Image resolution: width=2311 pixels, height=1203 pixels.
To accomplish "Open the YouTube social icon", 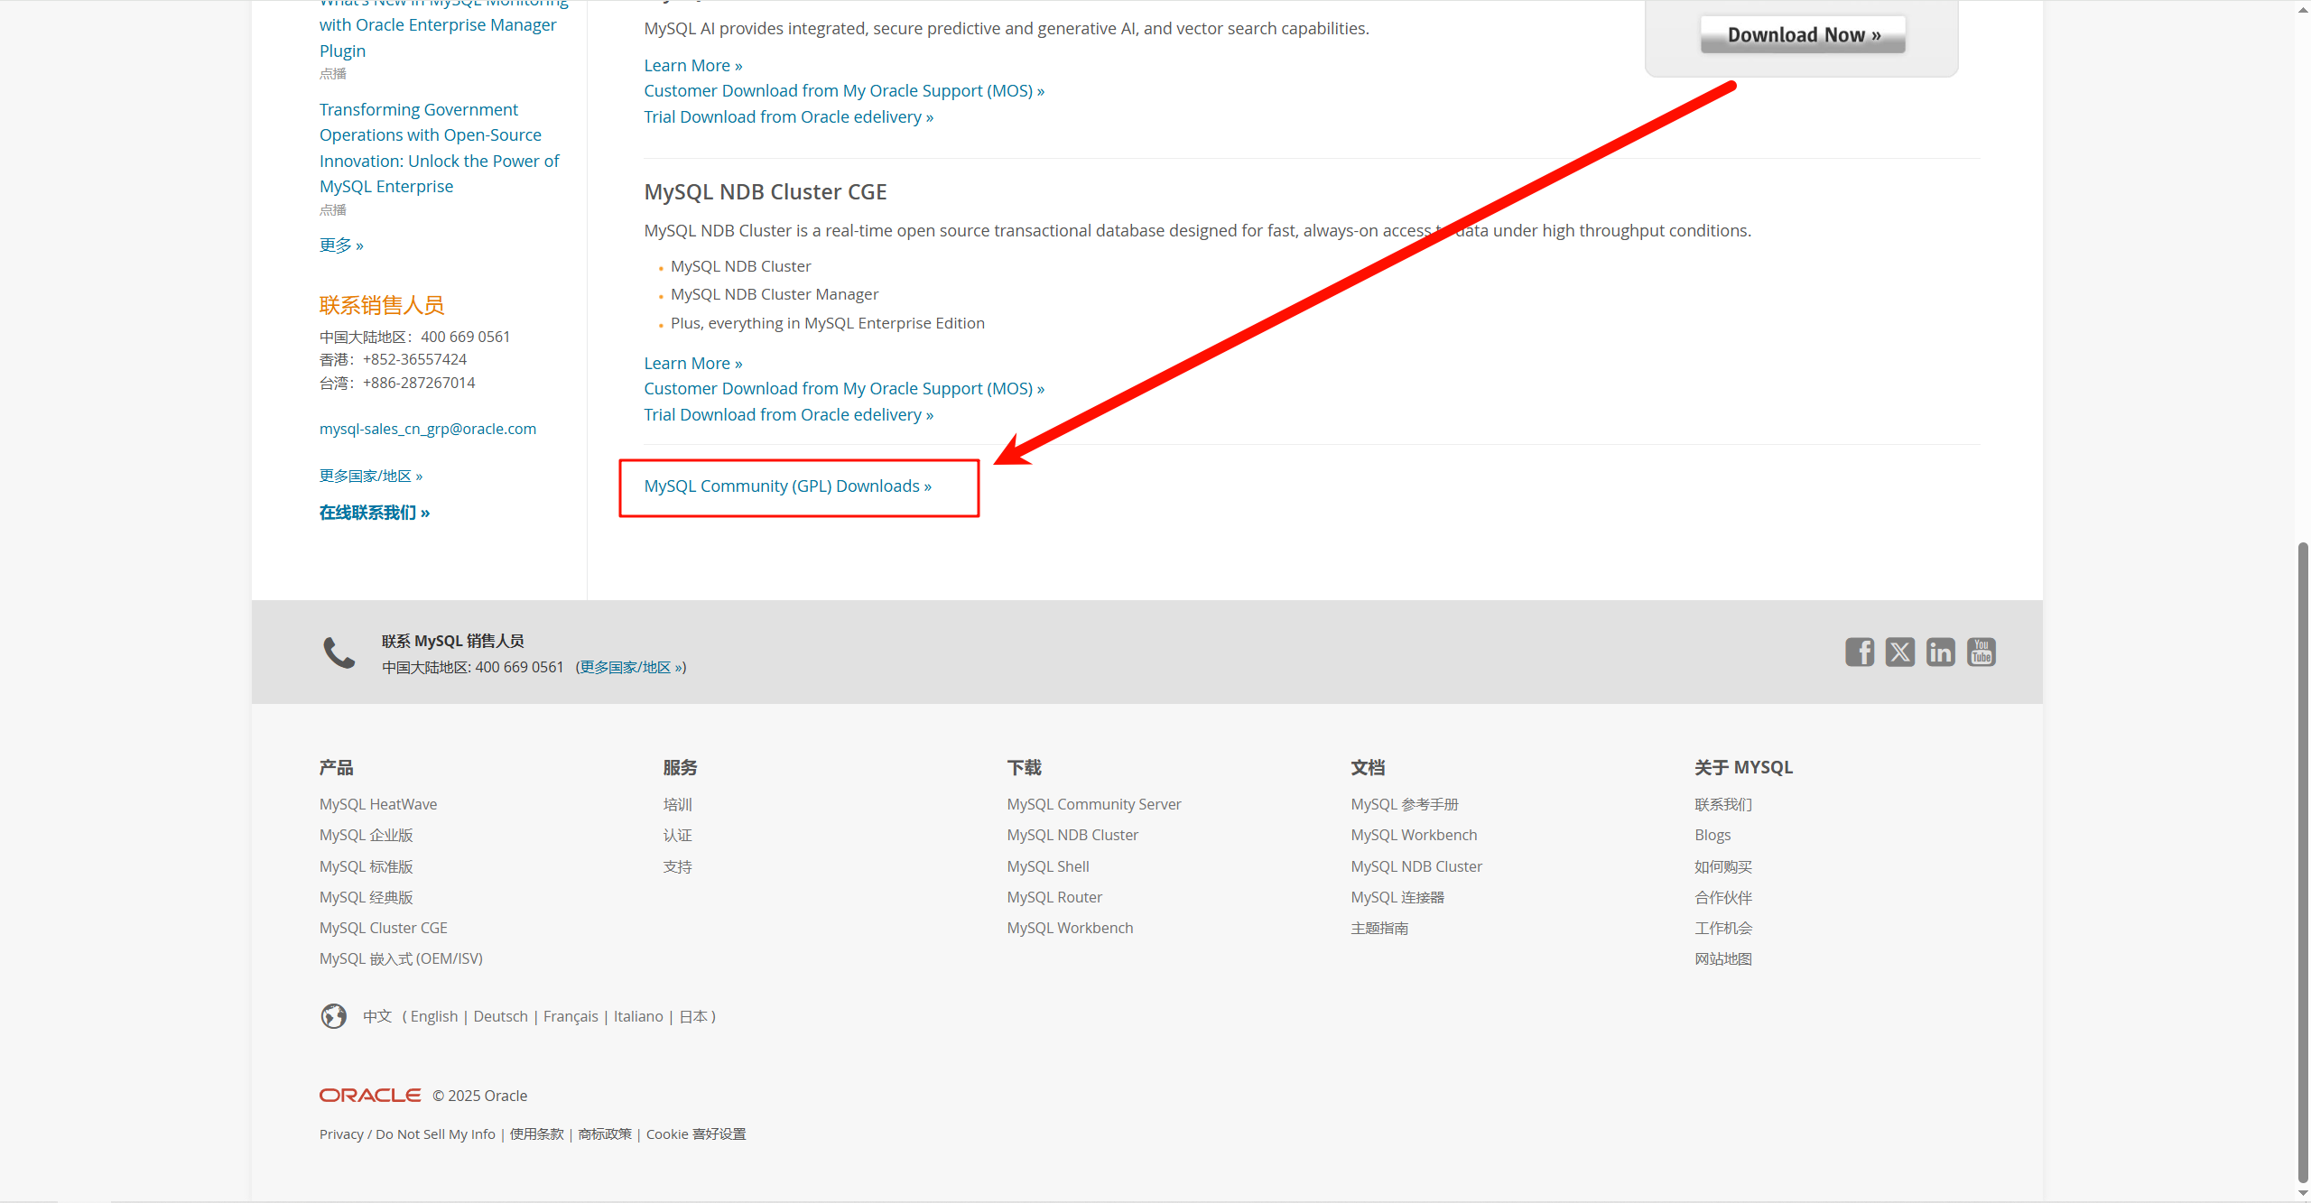I will click(x=1981, y=652).
